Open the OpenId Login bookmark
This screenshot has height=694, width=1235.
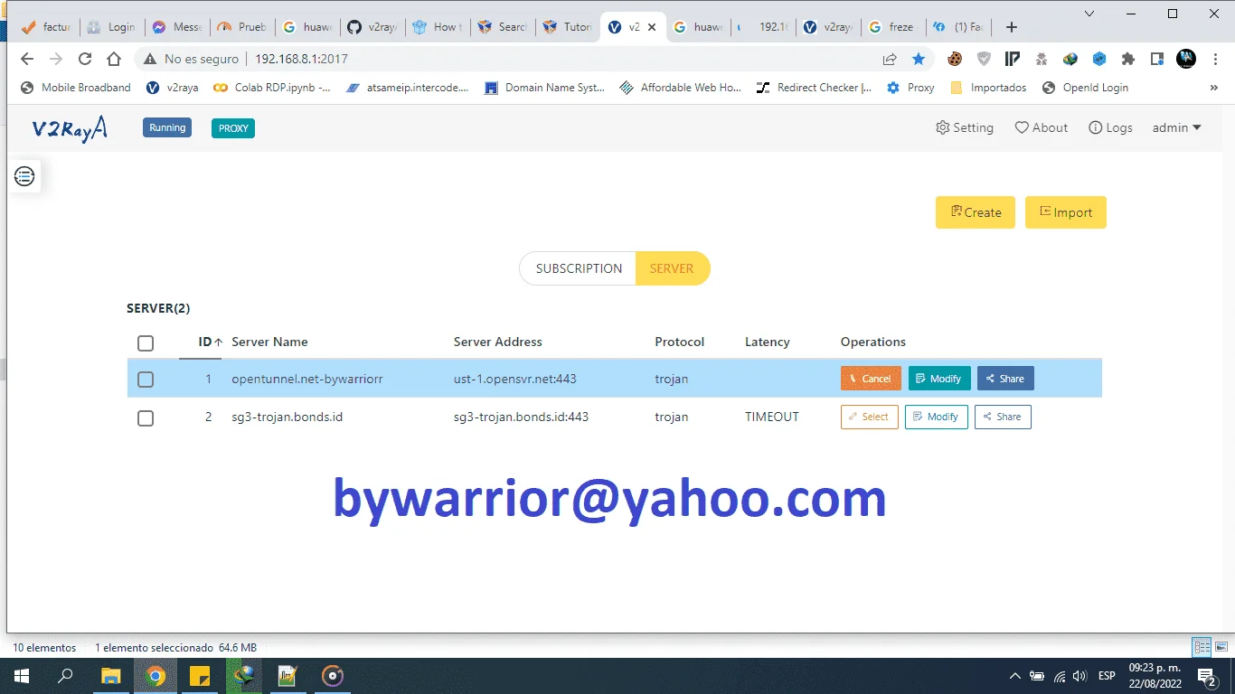coord(1085,88)
